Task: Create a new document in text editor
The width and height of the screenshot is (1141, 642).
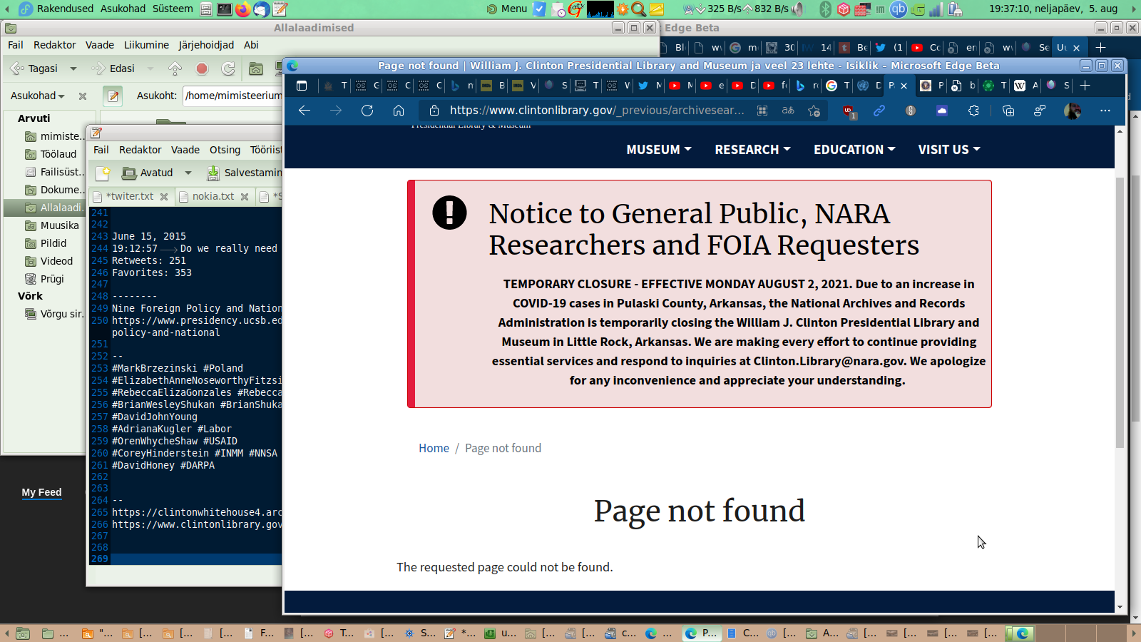Action: click(x=103, y=173)
